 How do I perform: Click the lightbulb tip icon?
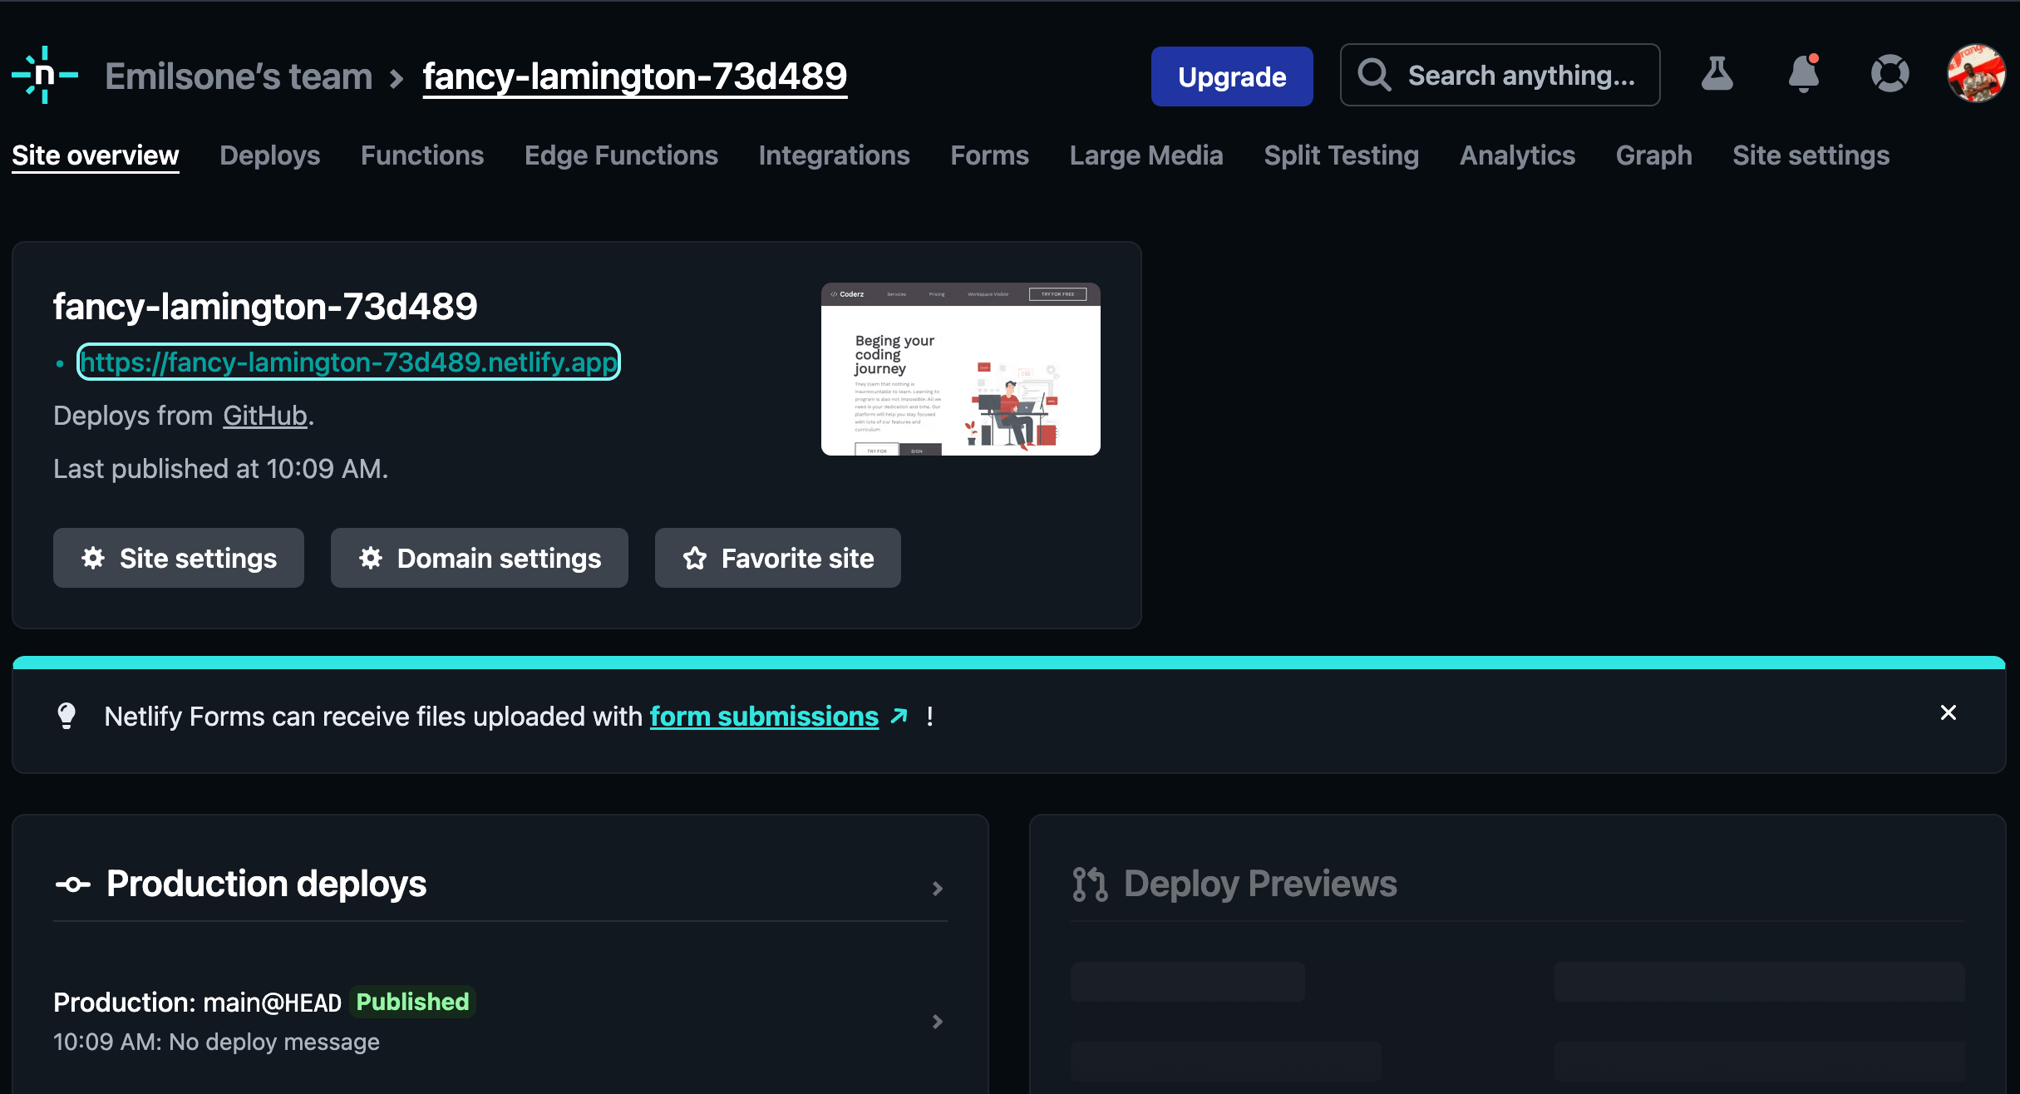67,716
